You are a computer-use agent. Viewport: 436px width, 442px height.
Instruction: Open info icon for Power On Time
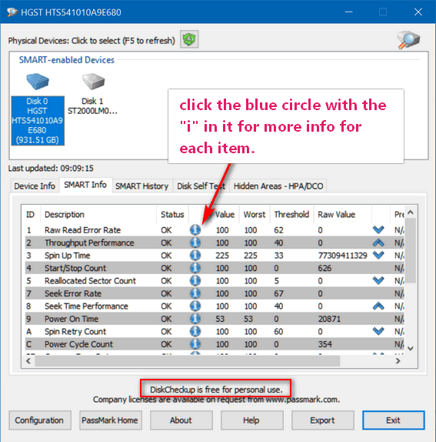coord(195,319)
